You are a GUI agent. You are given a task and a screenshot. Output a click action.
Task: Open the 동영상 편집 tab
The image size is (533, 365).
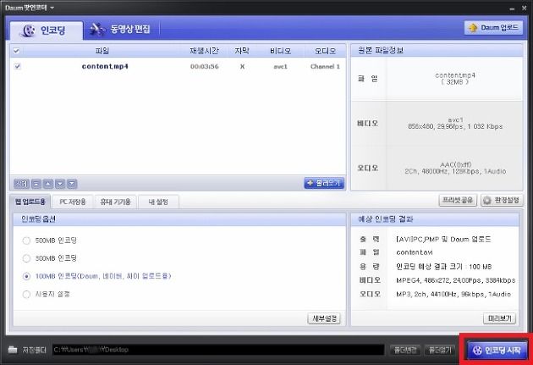120,30
